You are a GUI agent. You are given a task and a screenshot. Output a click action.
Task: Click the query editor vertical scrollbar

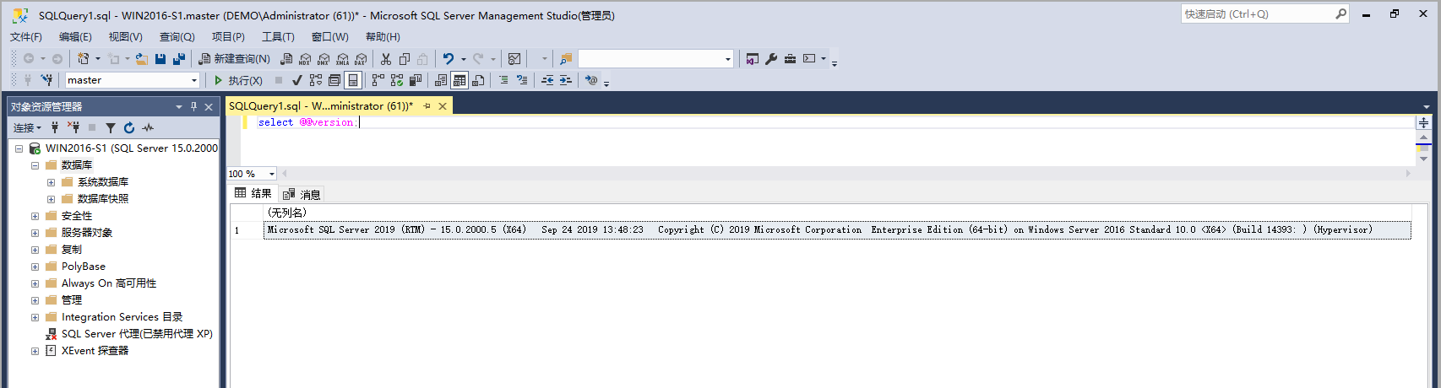(x=1423, y=147)
